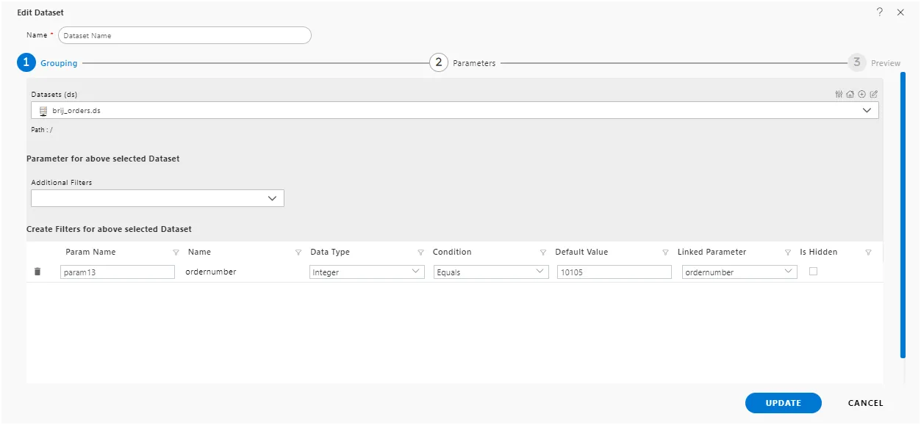Open the Integer data type dropdown
The image size is (921, 425).
367,272
